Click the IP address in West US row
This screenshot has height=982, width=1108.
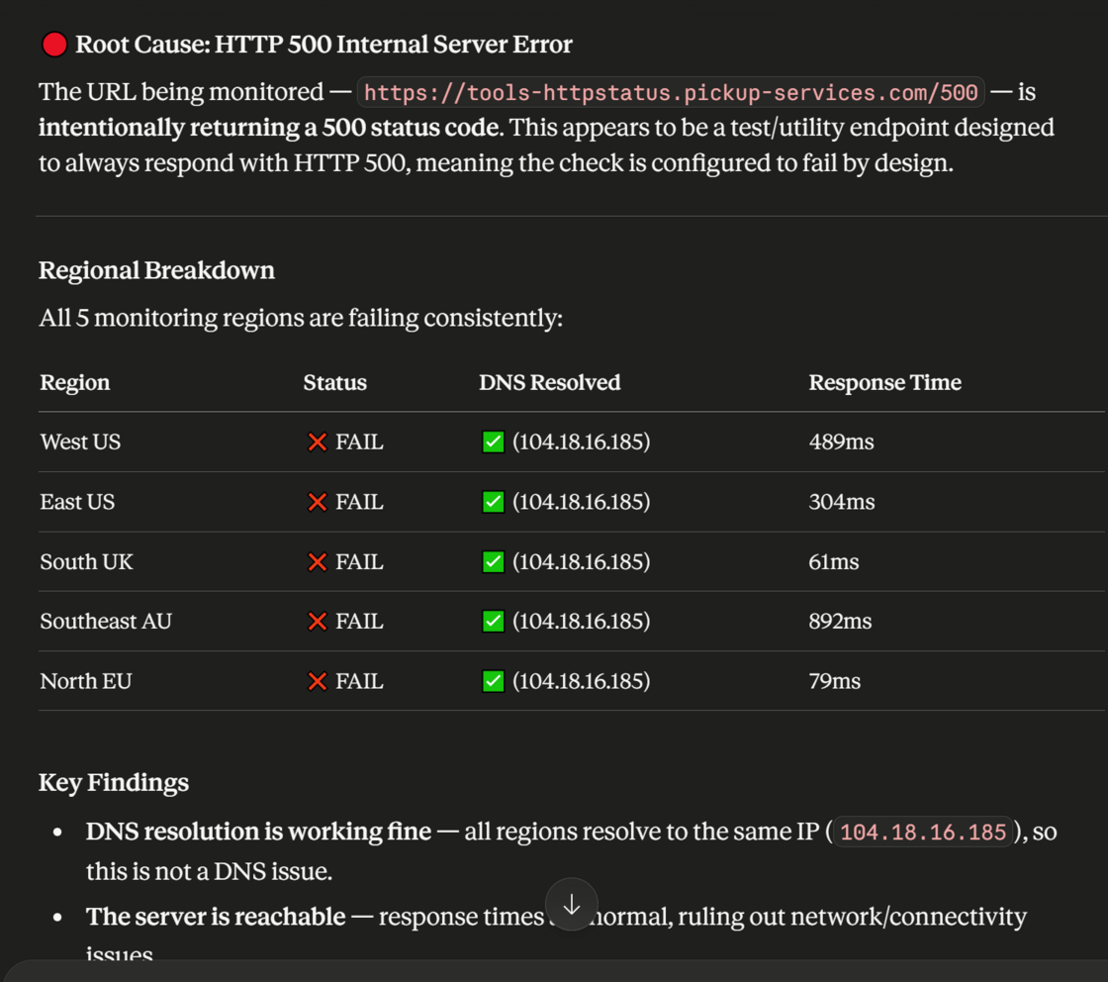click(581, 442)
